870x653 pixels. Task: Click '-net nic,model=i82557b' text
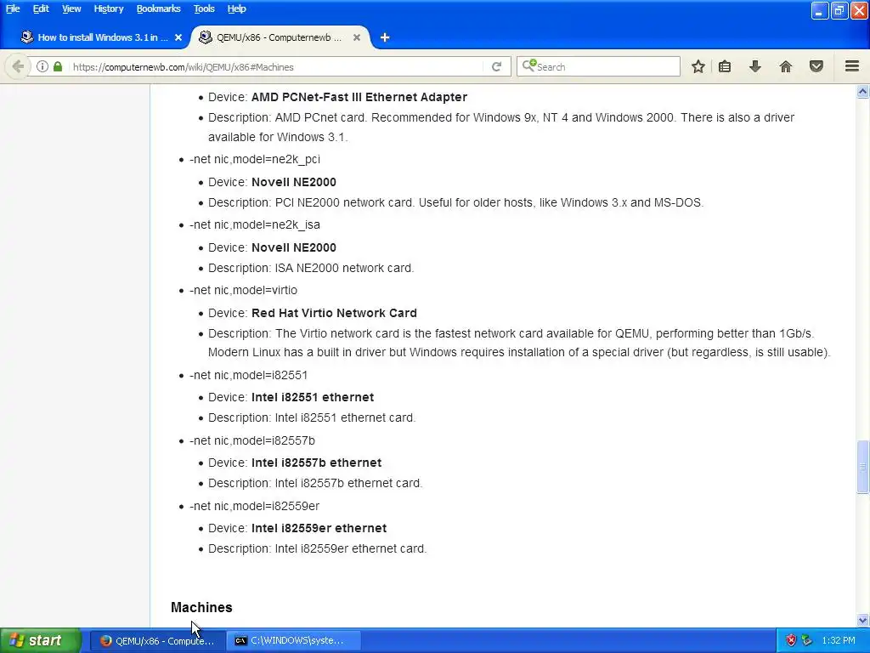(251, 441)
